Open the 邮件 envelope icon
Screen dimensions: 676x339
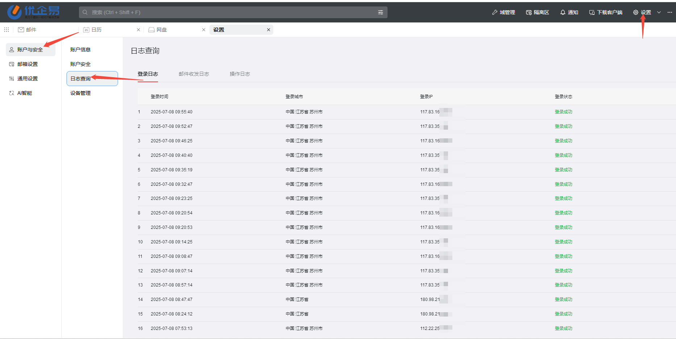(x=21, y=30)
